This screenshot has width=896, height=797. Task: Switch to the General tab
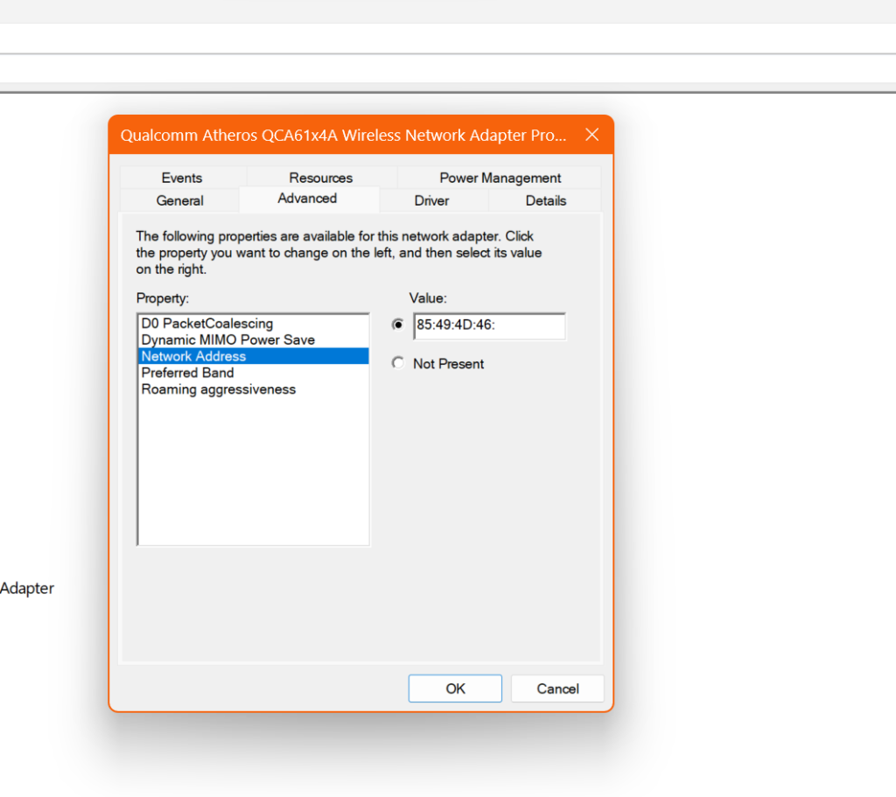point(180,200)
